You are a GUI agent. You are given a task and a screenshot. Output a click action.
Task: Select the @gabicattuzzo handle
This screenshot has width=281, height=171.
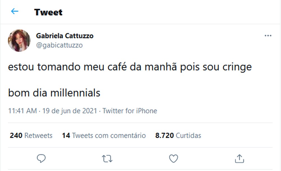click(59, 45)
